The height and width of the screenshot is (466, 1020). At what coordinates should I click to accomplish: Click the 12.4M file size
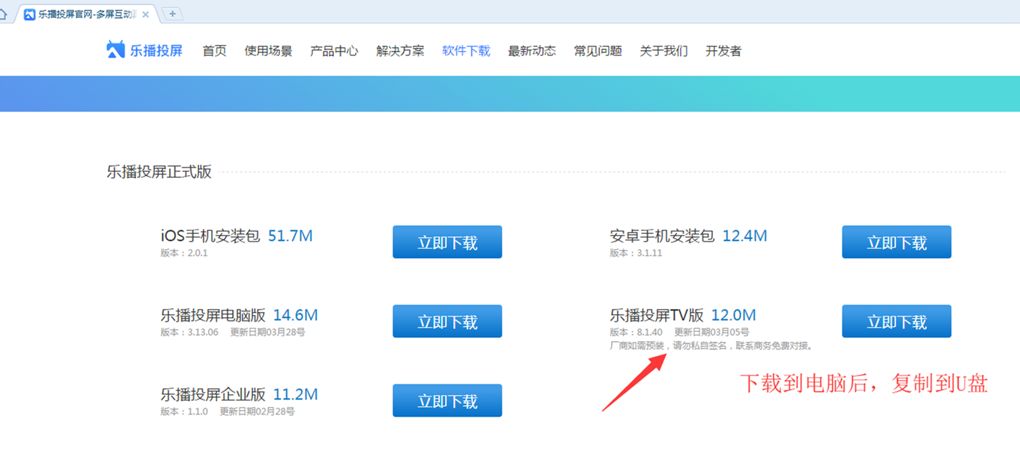[x=745, y=236]
